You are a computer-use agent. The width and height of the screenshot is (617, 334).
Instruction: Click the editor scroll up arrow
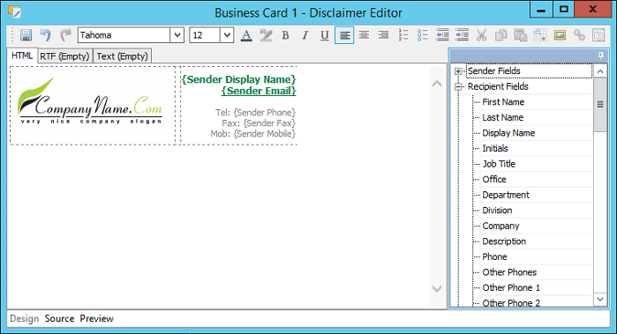tap(437, 84)
